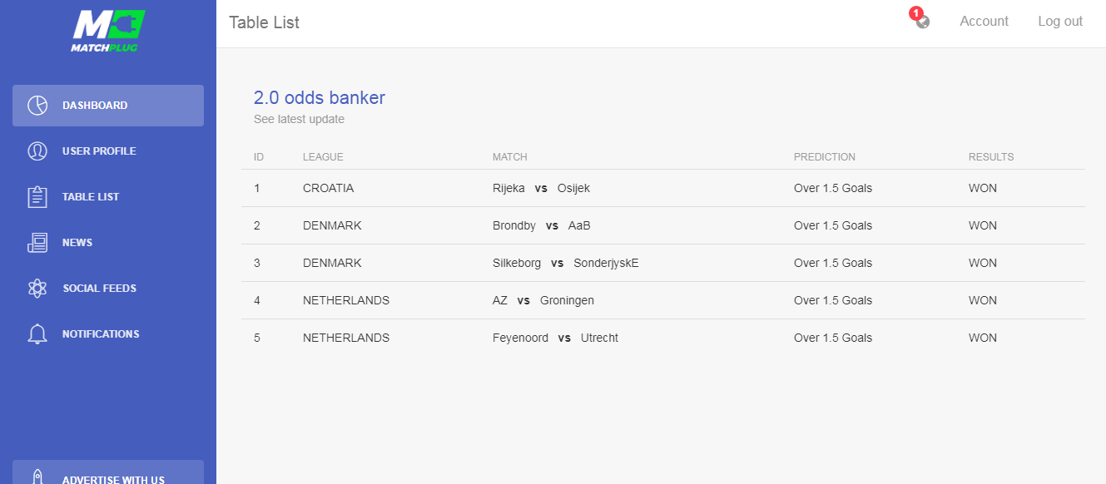This screenshot has width=1106, height=484.
Task: Open the Dashboard menu item
Action: coord(95,106)
